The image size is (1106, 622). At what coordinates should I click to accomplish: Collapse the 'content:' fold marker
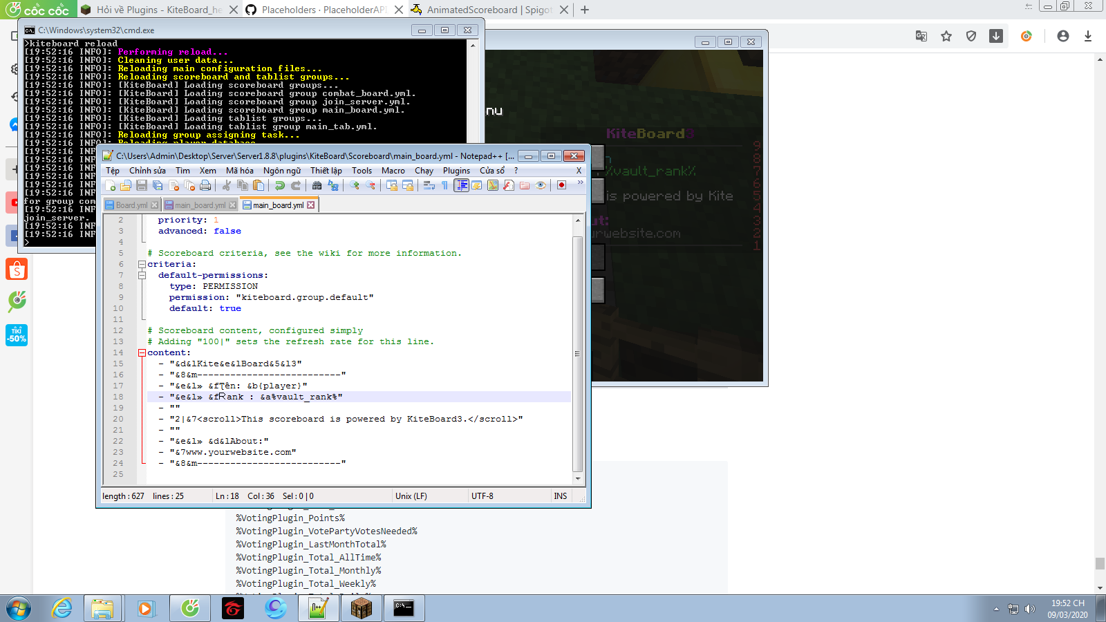click(x=142, y=352)
